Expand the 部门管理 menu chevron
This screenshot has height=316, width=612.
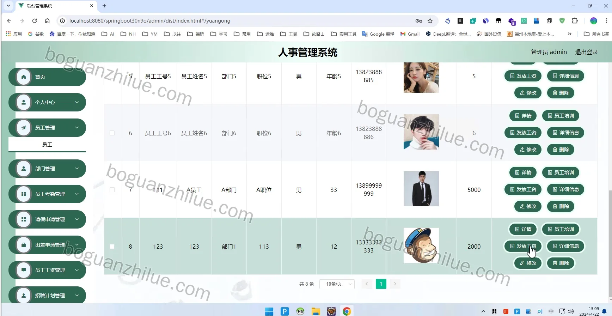point(77,169)
